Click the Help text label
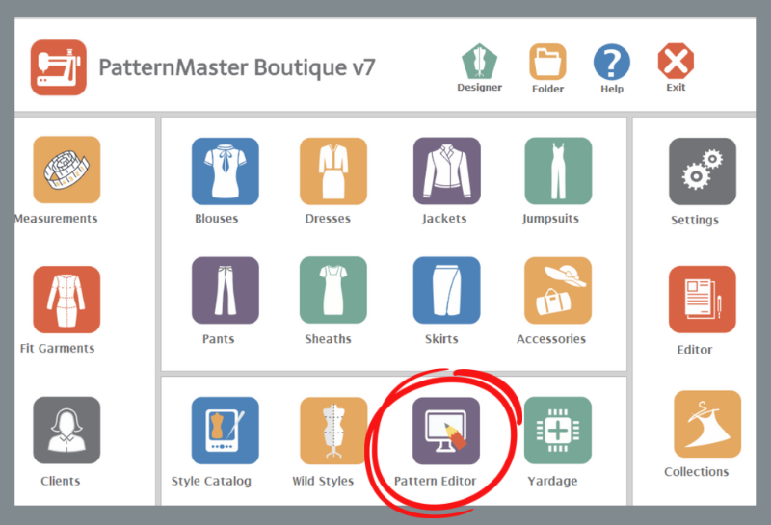 tap(612, 89)
